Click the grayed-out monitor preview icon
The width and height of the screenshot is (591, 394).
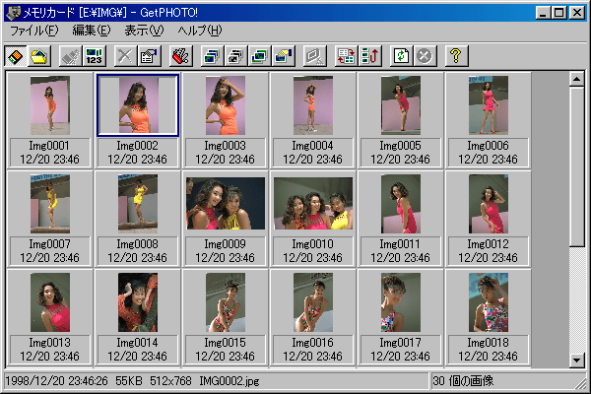314,56
